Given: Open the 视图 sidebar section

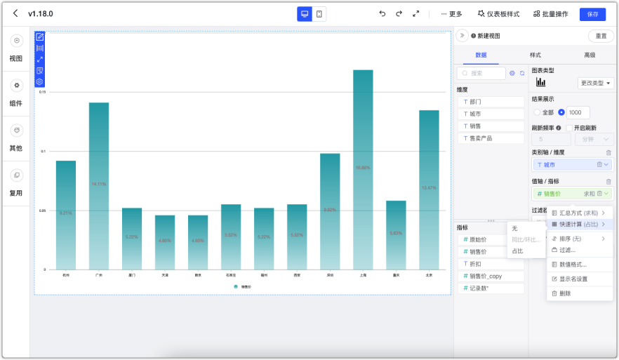Looking at the screenshot, I should 16,49.
